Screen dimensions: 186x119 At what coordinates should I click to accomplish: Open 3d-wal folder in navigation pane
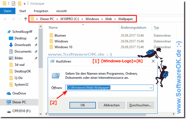point(20,65)
